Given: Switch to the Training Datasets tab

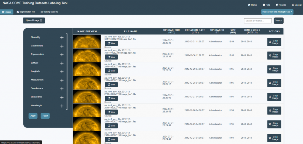Looking at the screenshot, I should click(x=49, y=12).
